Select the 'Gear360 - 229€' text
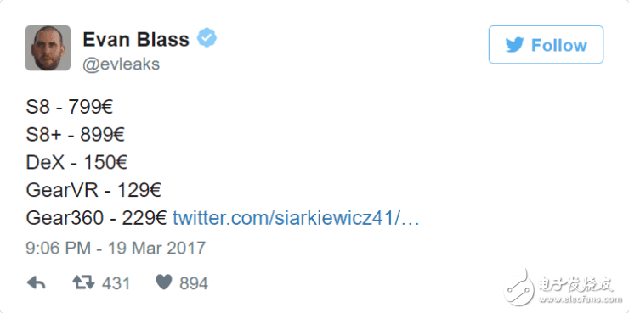 click(96, 219)
